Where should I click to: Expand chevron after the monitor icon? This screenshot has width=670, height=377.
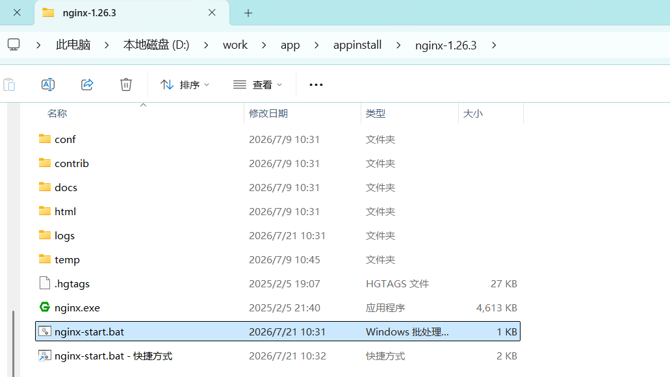38,45
